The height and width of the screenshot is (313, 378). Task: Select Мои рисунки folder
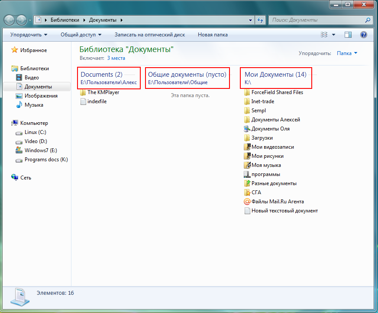coord(264,156)
